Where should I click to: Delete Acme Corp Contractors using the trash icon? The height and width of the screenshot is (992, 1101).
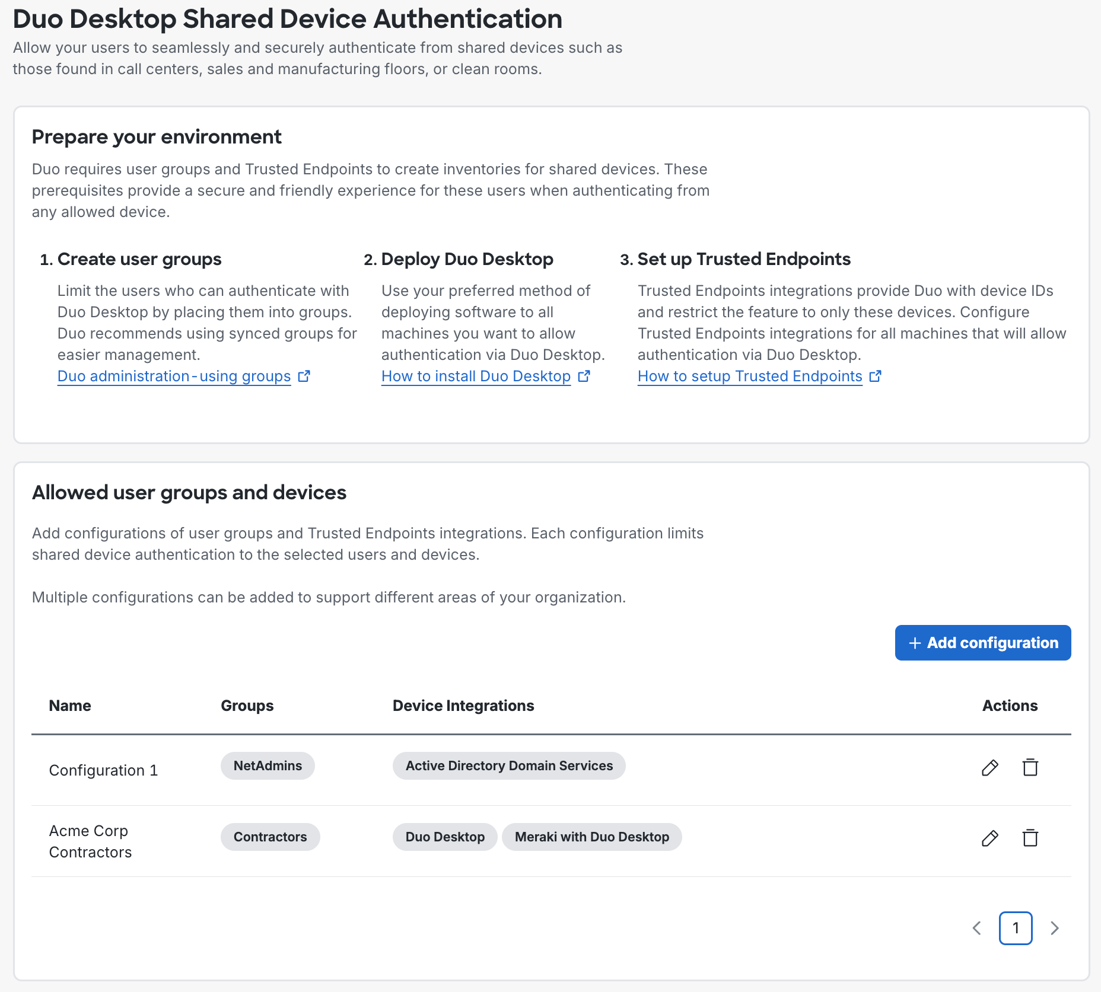1030,839
